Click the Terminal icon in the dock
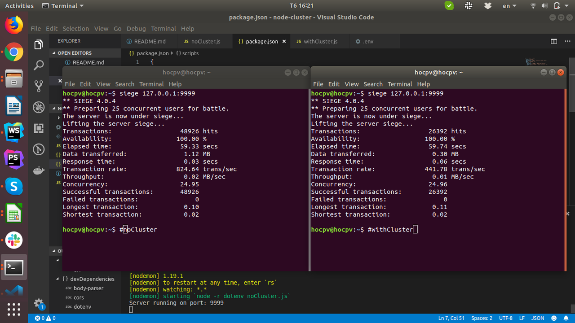 click(x=14, y=268)
